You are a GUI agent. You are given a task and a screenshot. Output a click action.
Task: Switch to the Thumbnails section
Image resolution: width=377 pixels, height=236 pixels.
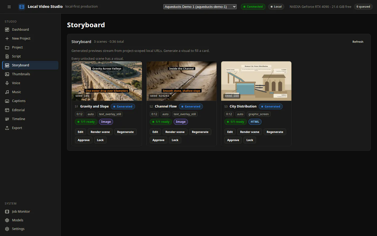[30, 74]
